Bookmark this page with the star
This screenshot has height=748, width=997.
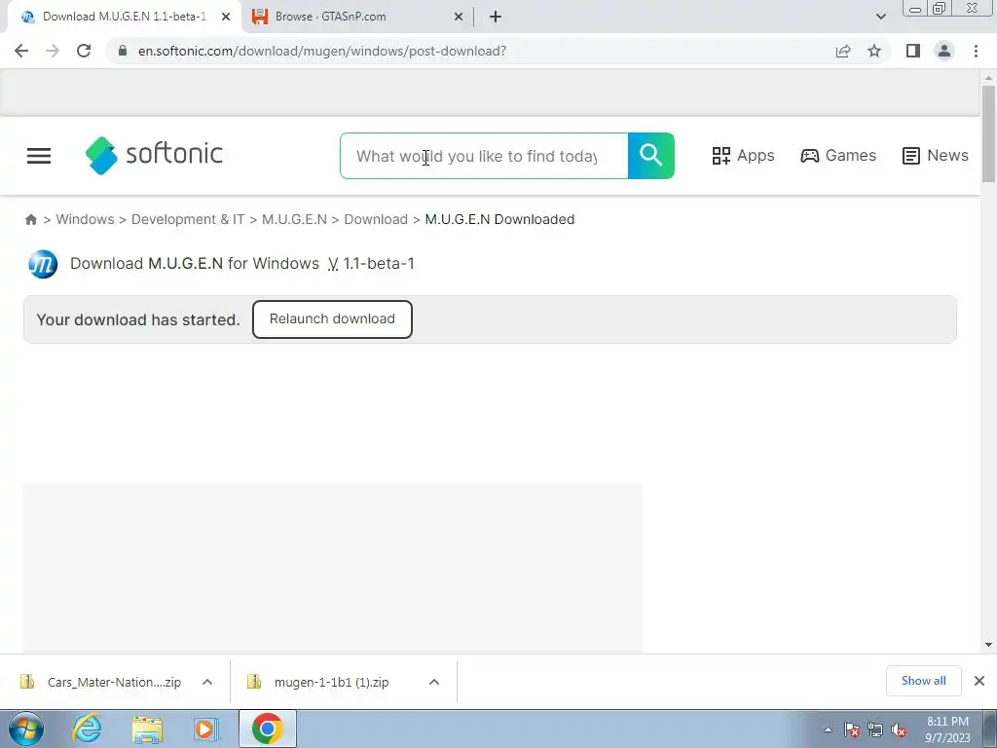(874, 51)
